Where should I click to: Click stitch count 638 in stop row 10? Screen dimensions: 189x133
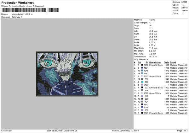click(x=146, y=91)
